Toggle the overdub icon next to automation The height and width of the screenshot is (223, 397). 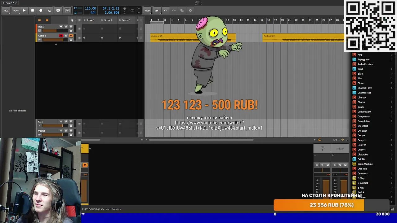point(58,11)
